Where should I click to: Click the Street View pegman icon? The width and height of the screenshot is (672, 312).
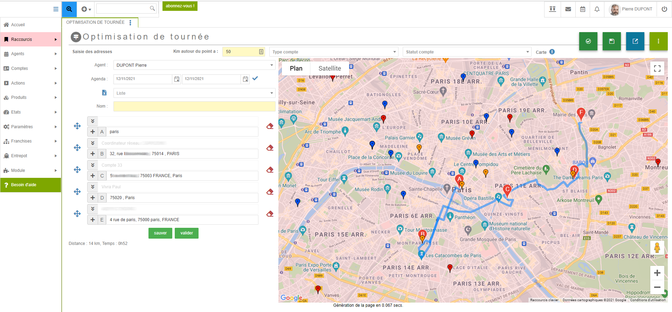tap(657, 248)
